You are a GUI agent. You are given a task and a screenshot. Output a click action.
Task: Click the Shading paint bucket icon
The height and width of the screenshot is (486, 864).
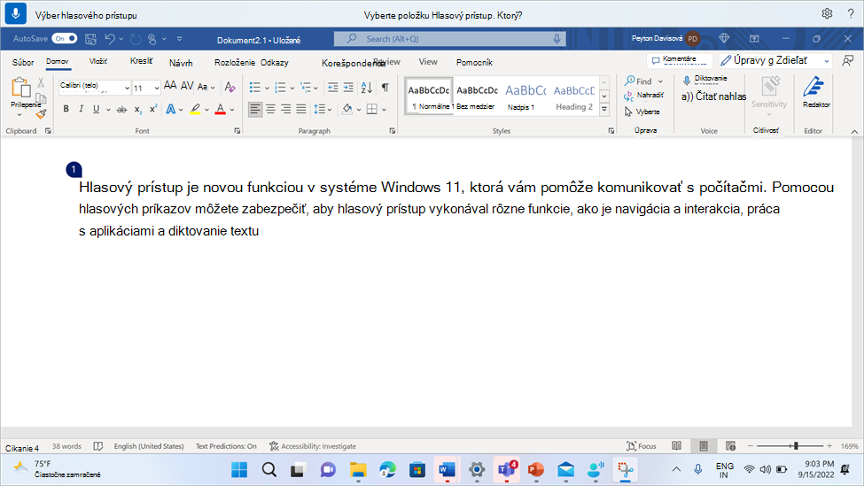point(347,109)
